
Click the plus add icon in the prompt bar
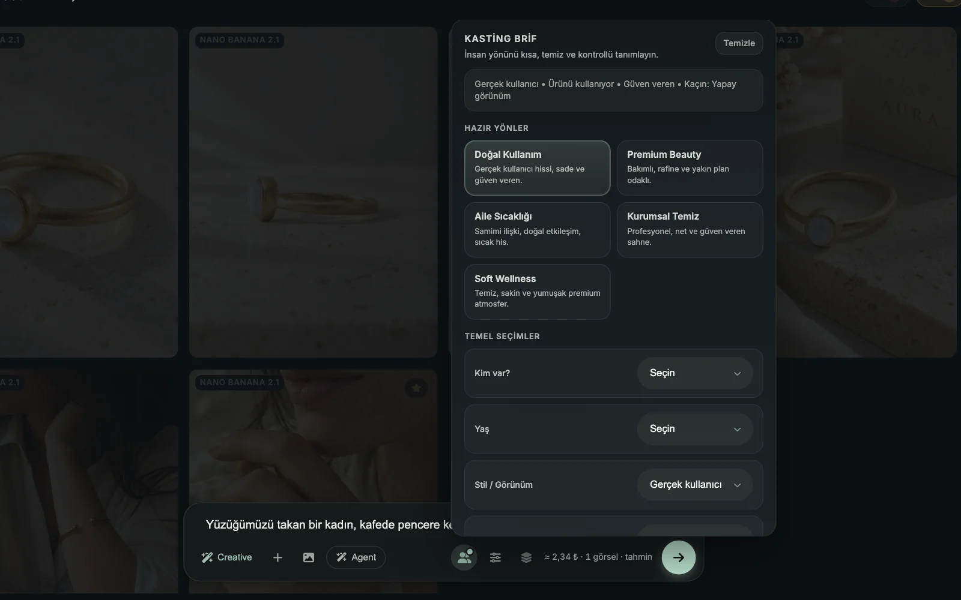[x=277, y=557]
